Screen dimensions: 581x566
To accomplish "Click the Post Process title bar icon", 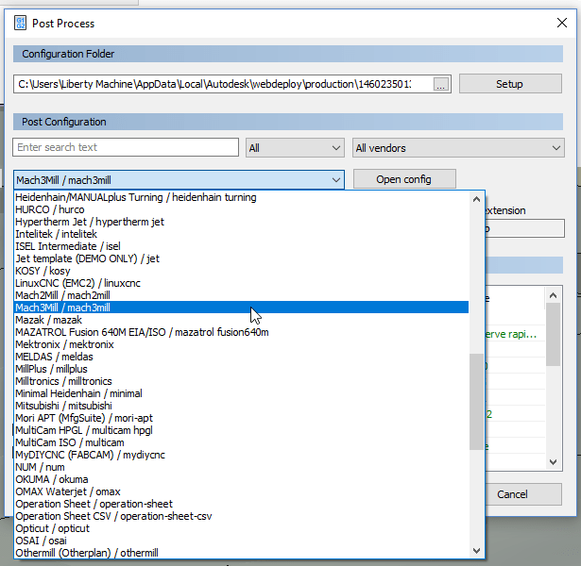I will click(20, 23).
